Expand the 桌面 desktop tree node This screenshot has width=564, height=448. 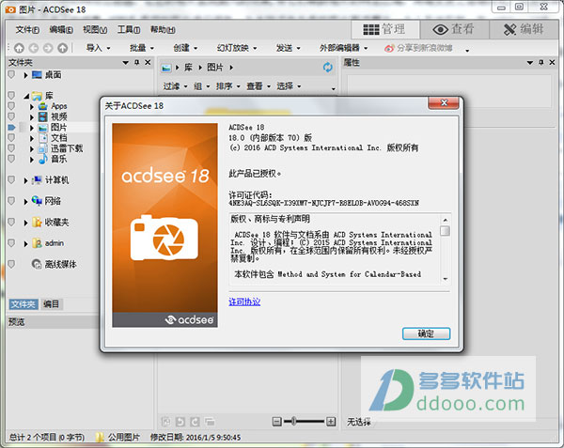point(25,75)
